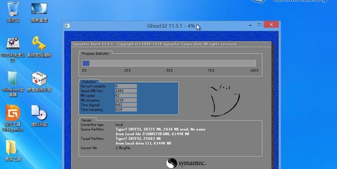Viewport: 337px width, 169px height.
Task: Maximize the Ghost32 window
Action: point(259,25)
